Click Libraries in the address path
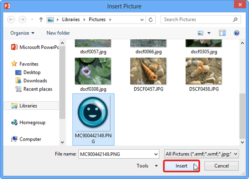The width and height of the screenshot is (249, 179). click(71, 19)
